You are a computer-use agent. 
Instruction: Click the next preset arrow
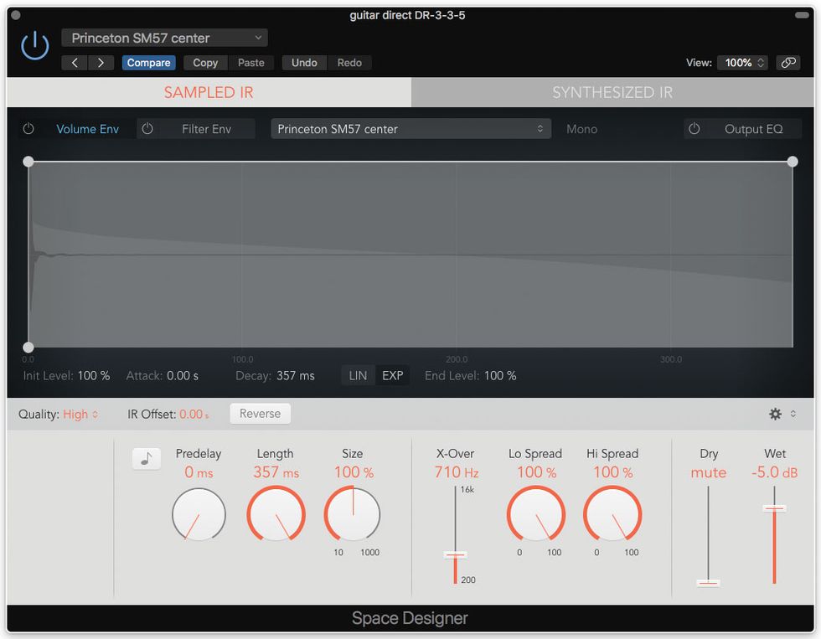(101, 63)
